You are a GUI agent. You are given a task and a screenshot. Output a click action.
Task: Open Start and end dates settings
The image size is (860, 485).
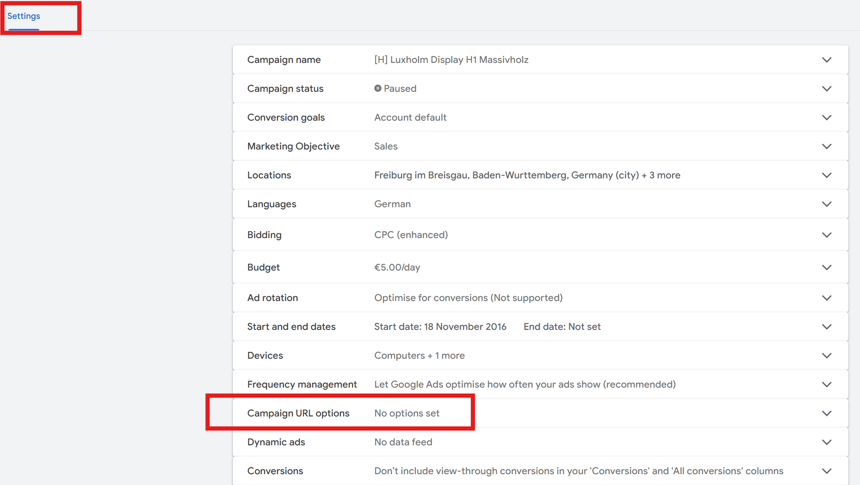coord(826,326)
